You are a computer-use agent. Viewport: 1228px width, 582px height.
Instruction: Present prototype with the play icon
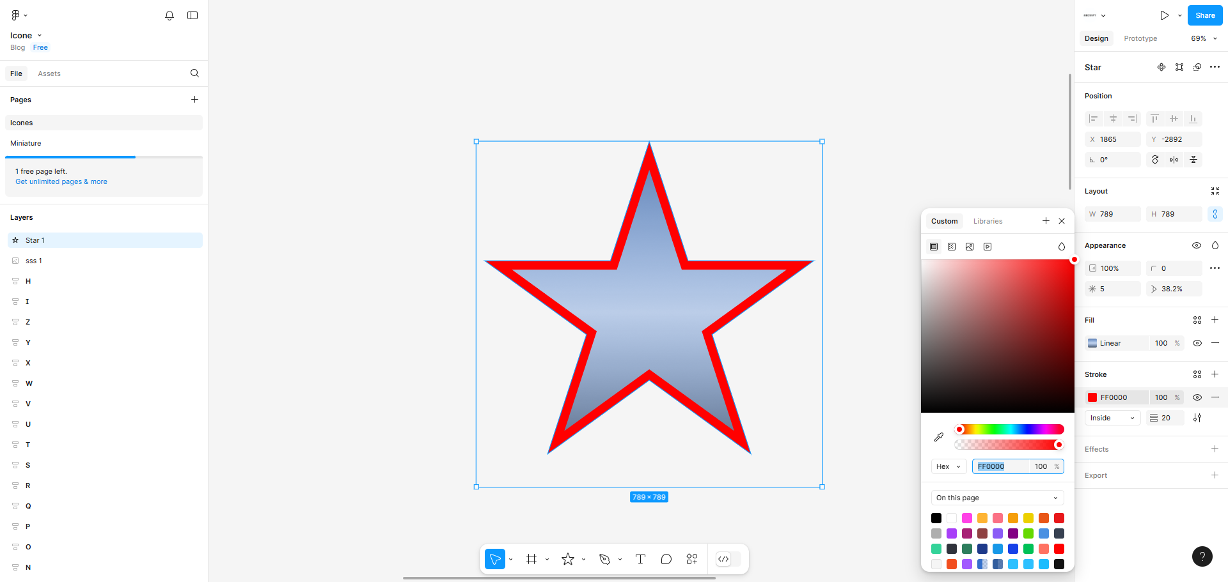1165,15
